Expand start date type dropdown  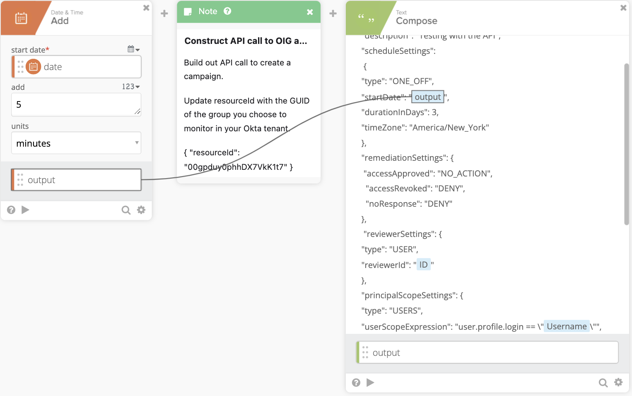click(133, 49)
